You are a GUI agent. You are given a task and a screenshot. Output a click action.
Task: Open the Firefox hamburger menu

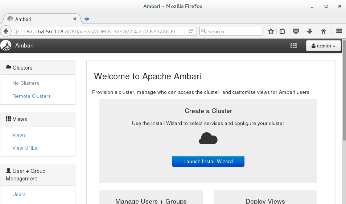tap(339, 32)
